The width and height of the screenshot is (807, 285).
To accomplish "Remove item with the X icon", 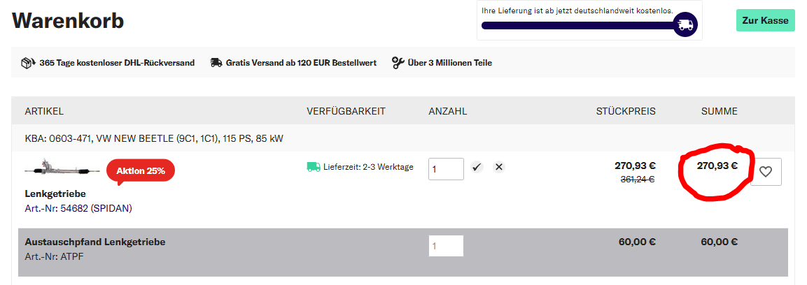I will click(499, 168).
